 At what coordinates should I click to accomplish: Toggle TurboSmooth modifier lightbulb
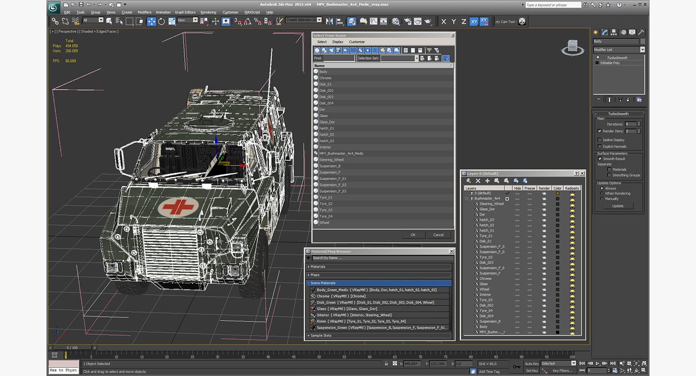pos(598,58)
